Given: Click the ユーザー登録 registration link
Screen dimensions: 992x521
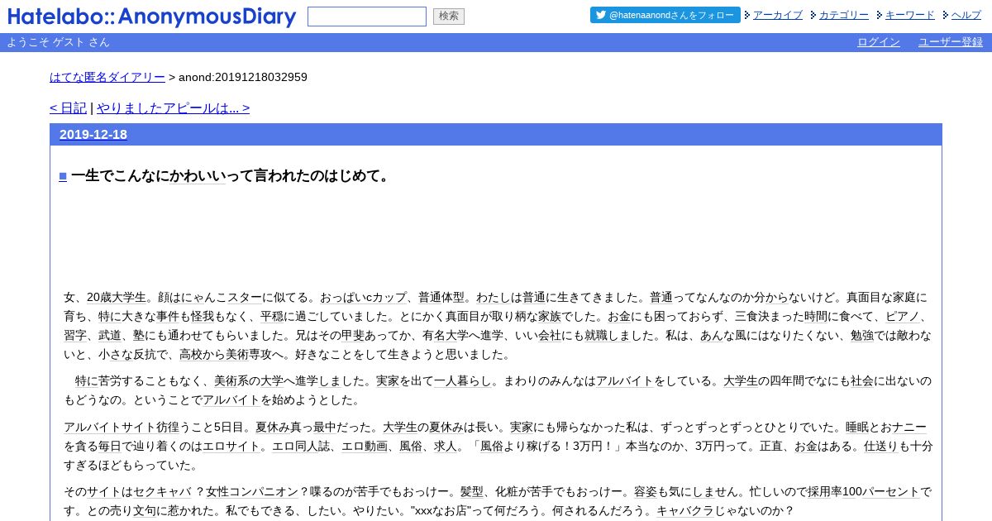Looking at the screenshot, I should pos(951,42).
